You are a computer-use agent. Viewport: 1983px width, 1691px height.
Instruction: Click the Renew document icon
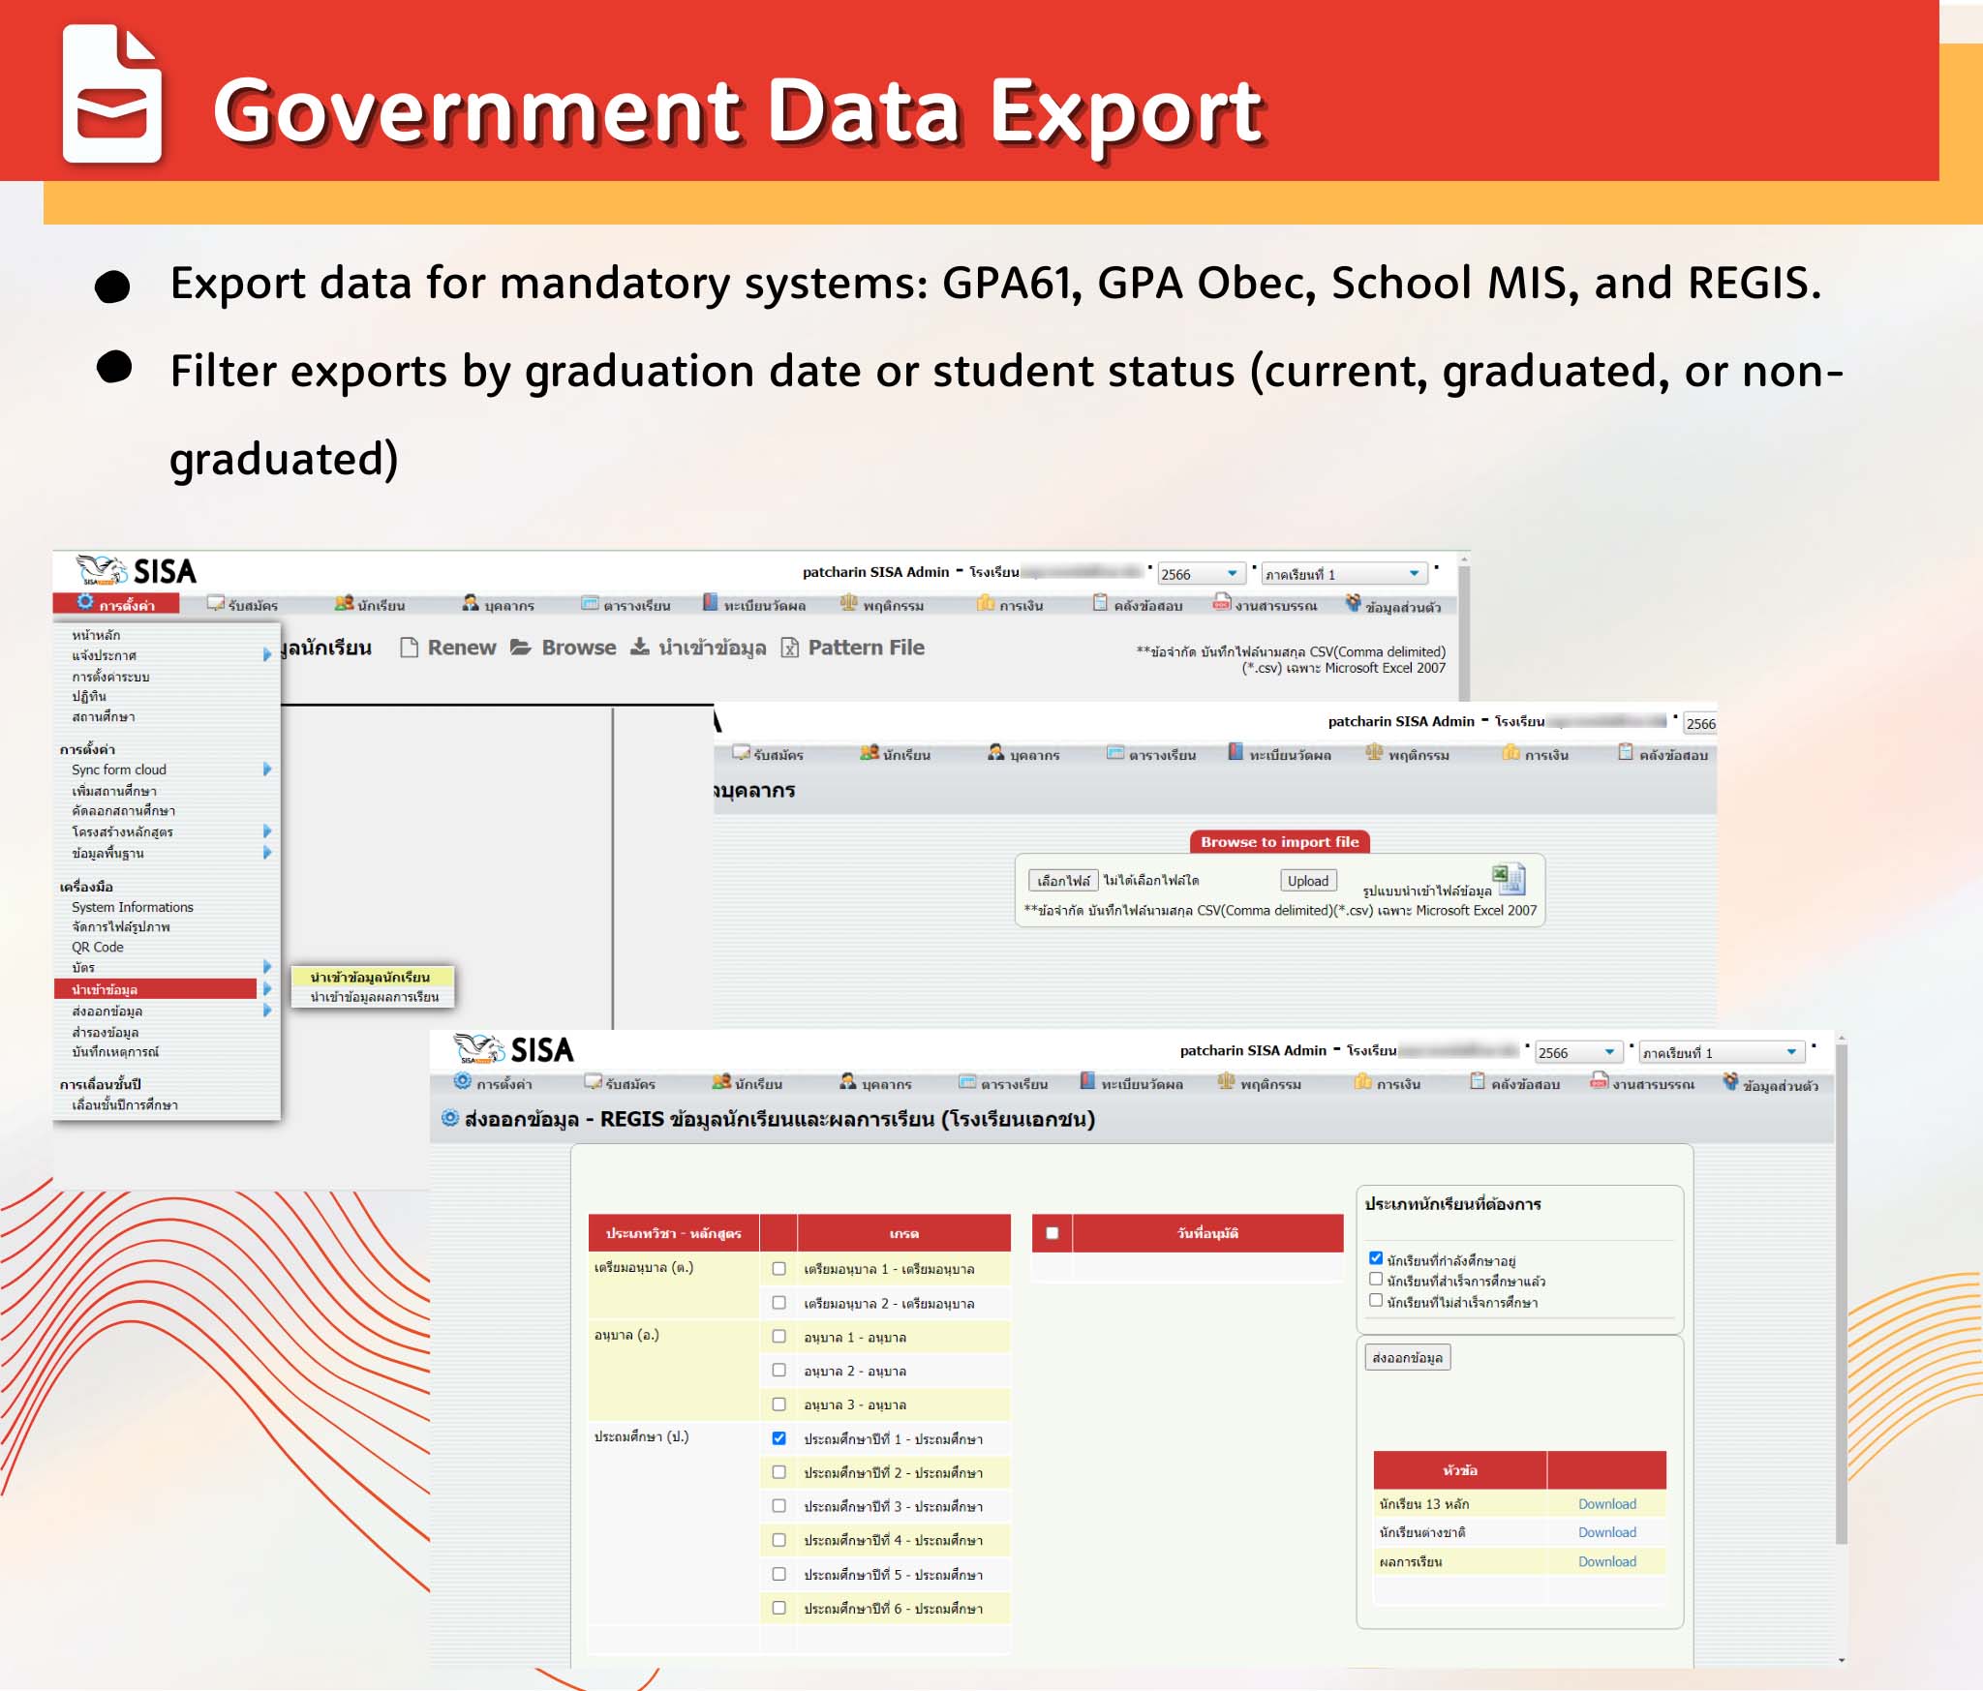point(411,648)
